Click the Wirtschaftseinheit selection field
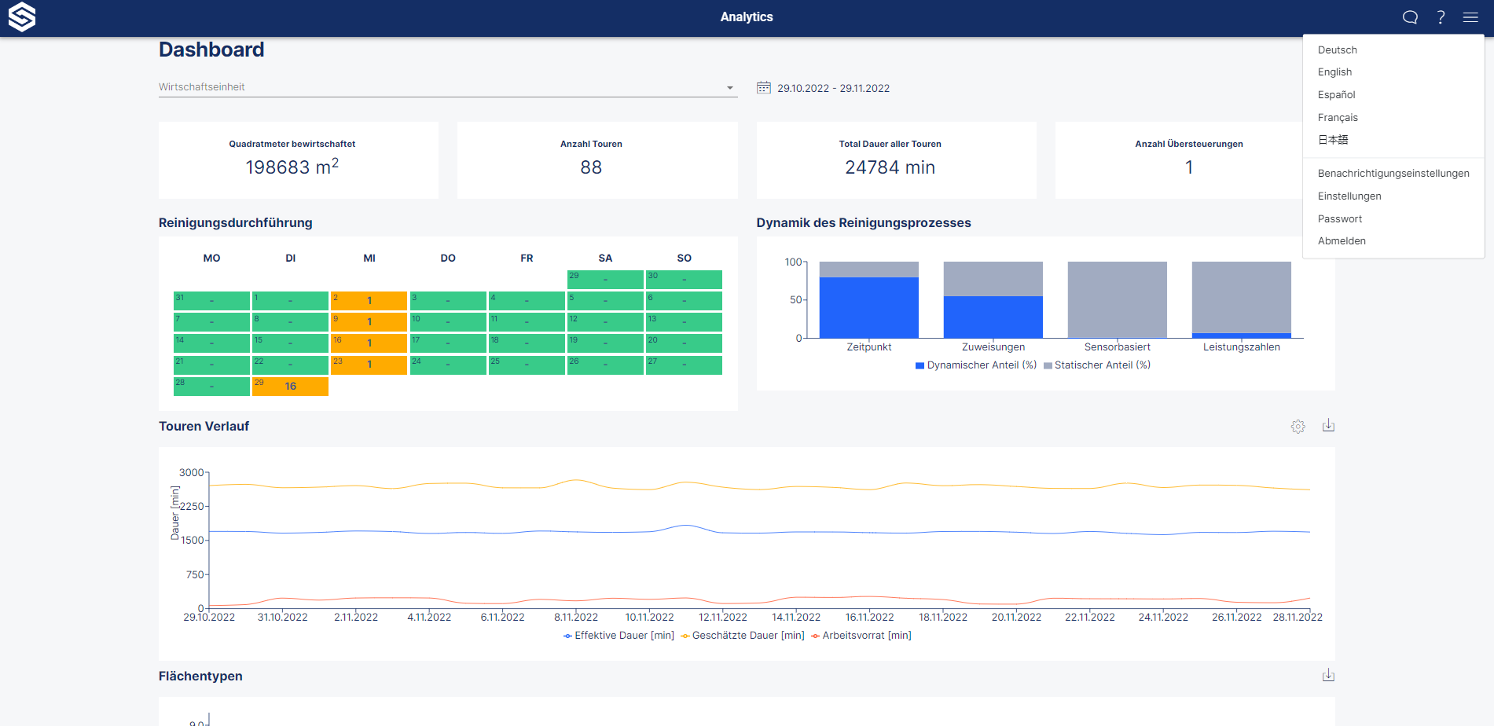 448,87
